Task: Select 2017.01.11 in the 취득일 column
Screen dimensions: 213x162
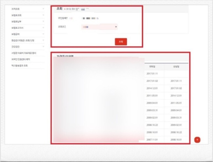Action: [152, 74]
